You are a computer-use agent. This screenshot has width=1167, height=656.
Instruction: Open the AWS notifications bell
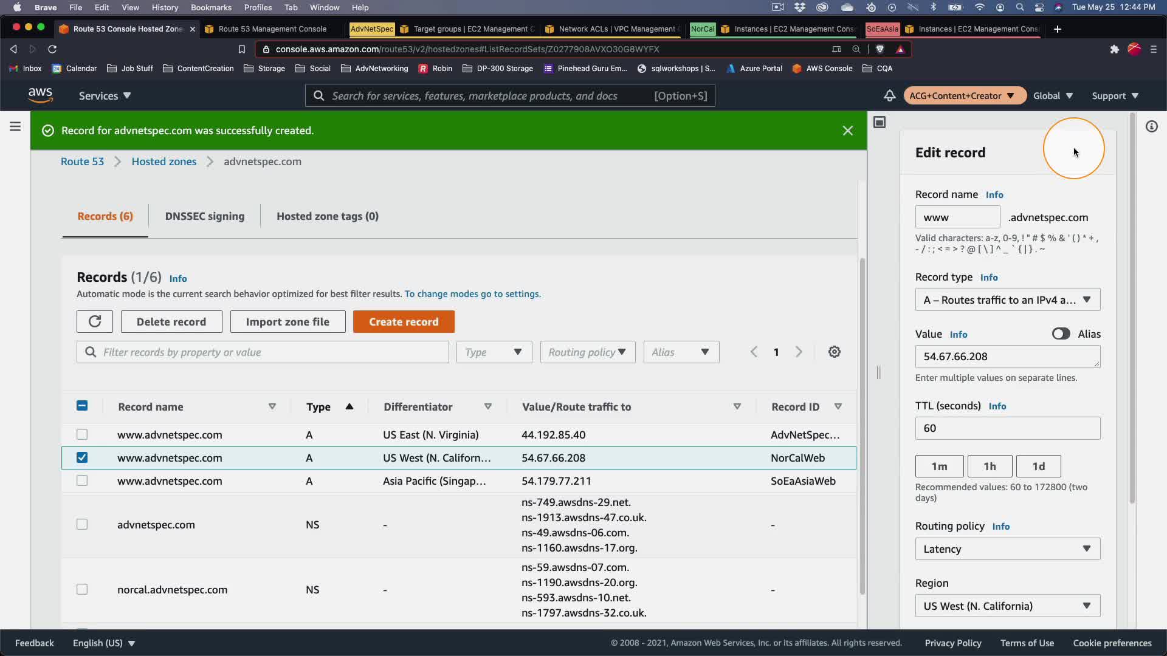tap(889, 95)
